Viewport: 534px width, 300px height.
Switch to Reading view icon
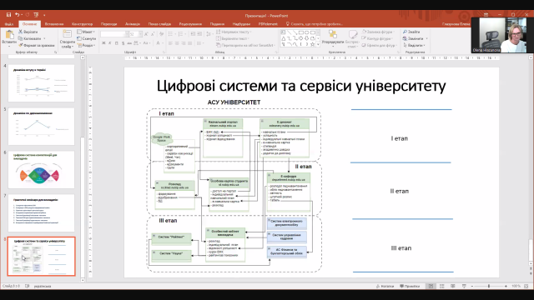[x=452, y=287]
